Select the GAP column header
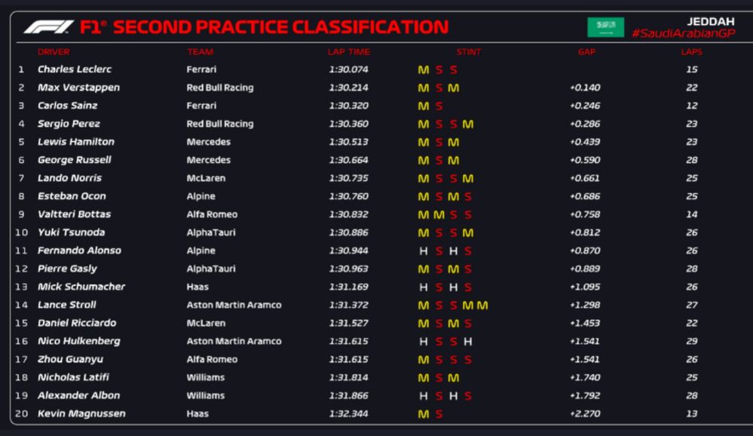 pyautogui.click(x=586, y=52)
